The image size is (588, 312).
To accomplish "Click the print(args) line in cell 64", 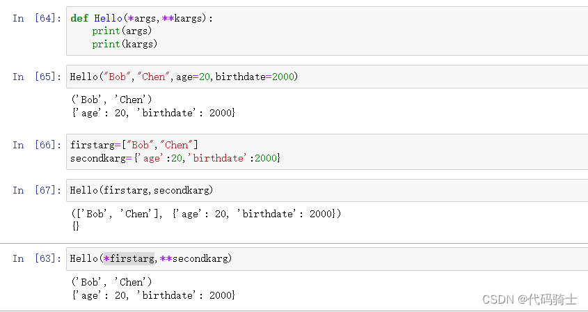I will click(122, 31).
